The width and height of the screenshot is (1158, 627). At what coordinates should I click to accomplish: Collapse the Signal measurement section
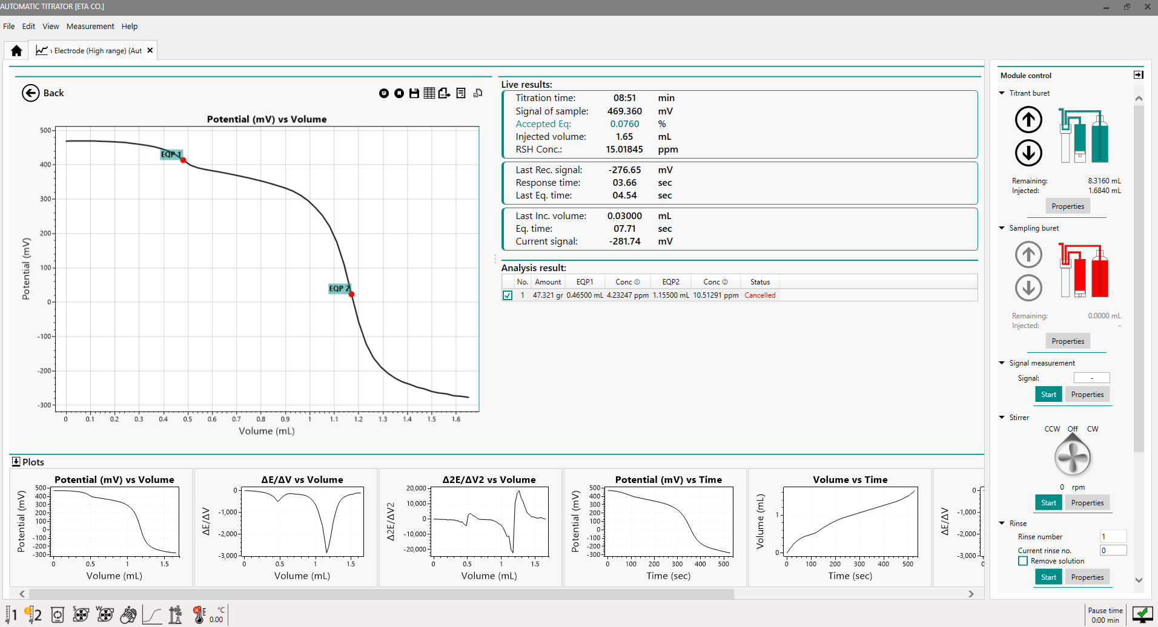pos(1002,363)
